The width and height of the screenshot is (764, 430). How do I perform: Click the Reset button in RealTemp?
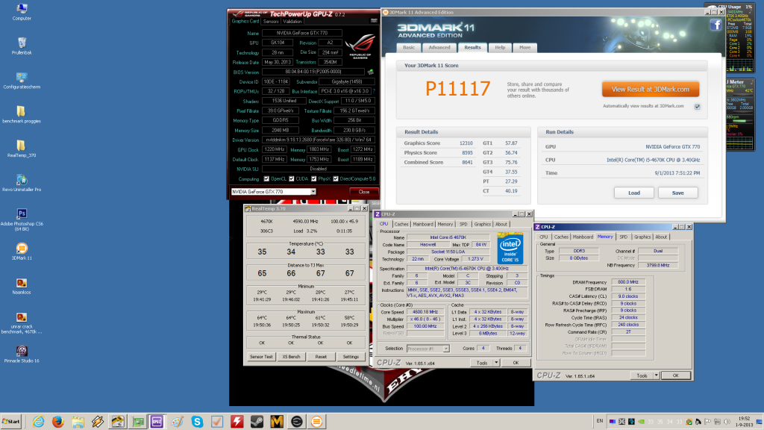[x=321, y=356]
